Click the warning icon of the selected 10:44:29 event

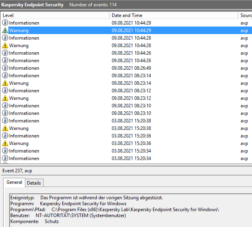5,31
